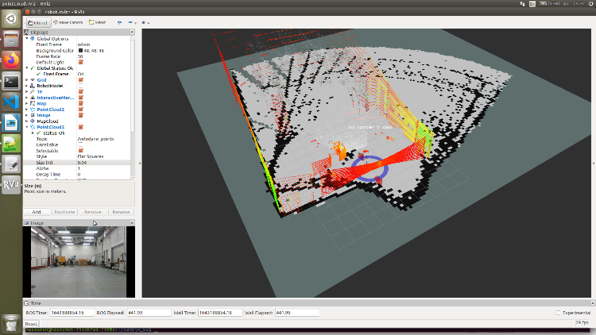Launch Visual Studio Code from dock
The image size is (596, 335).
tap(11, 101)
